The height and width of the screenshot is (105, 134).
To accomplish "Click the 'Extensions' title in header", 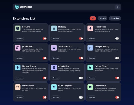I will [26, 7].
